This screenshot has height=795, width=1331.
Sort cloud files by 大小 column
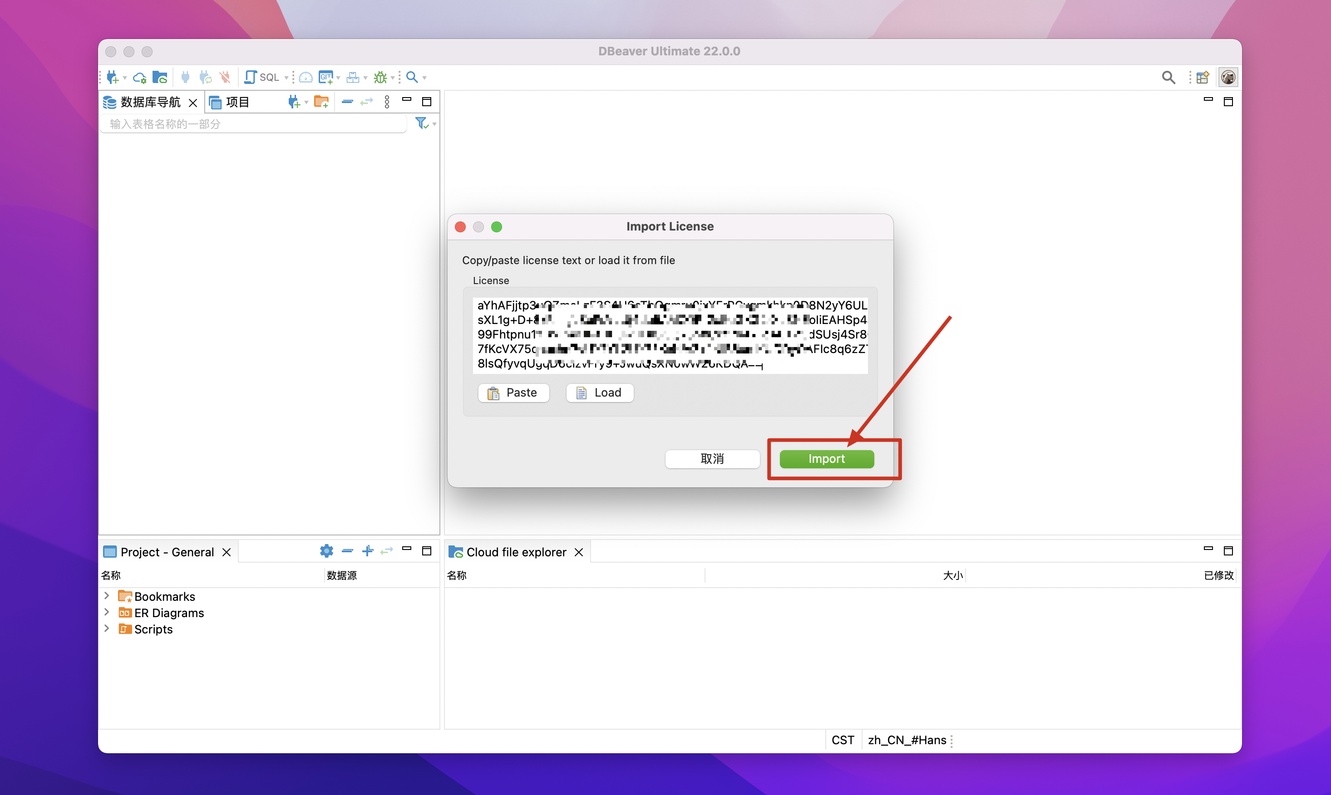point(953,575)
